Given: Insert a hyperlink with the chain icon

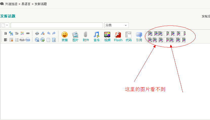Looking at the screenshot, I should pyautogui.click(x=28, y=33).
